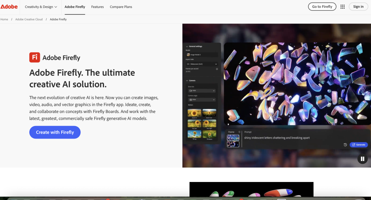Screen dimensions: 371x200
Task: Open the Camera angle dropdown
Action: tap(201, 100)
